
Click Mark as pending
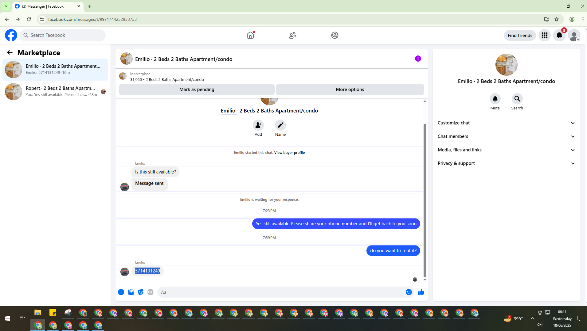click(x=197, y=89)
